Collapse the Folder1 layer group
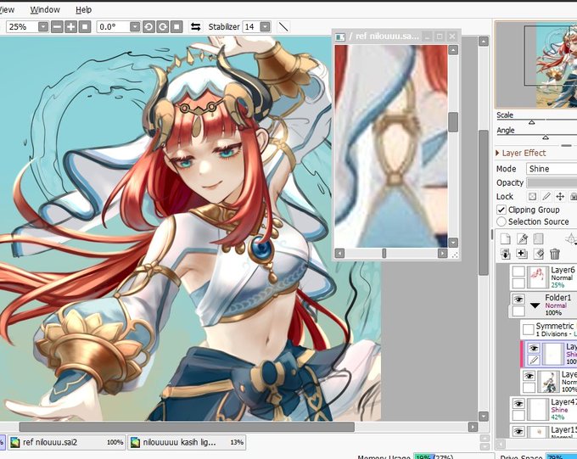Screen dimensions: 577x459 click(535, 305)
